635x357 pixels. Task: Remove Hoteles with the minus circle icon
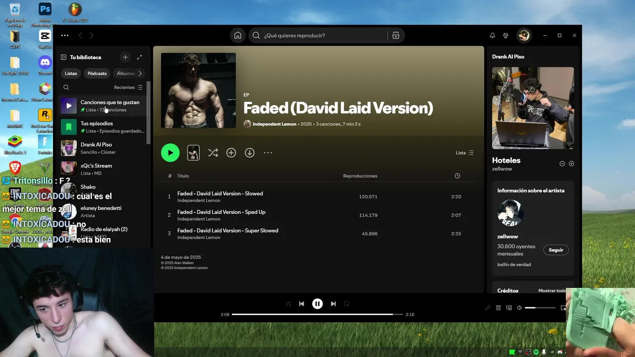(x=562, y=164)
